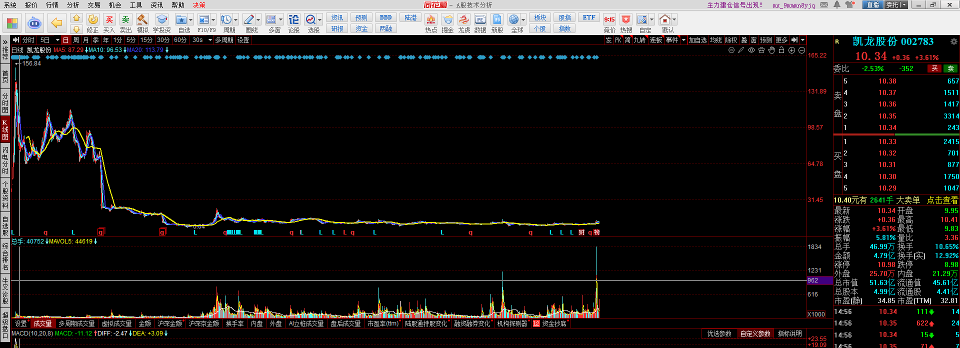This screenshot has width=960, height=348.
Task: Click the 资讯 button
Action: click(337, 17)
